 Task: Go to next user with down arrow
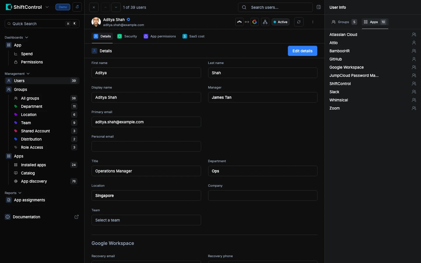point(116,7)
